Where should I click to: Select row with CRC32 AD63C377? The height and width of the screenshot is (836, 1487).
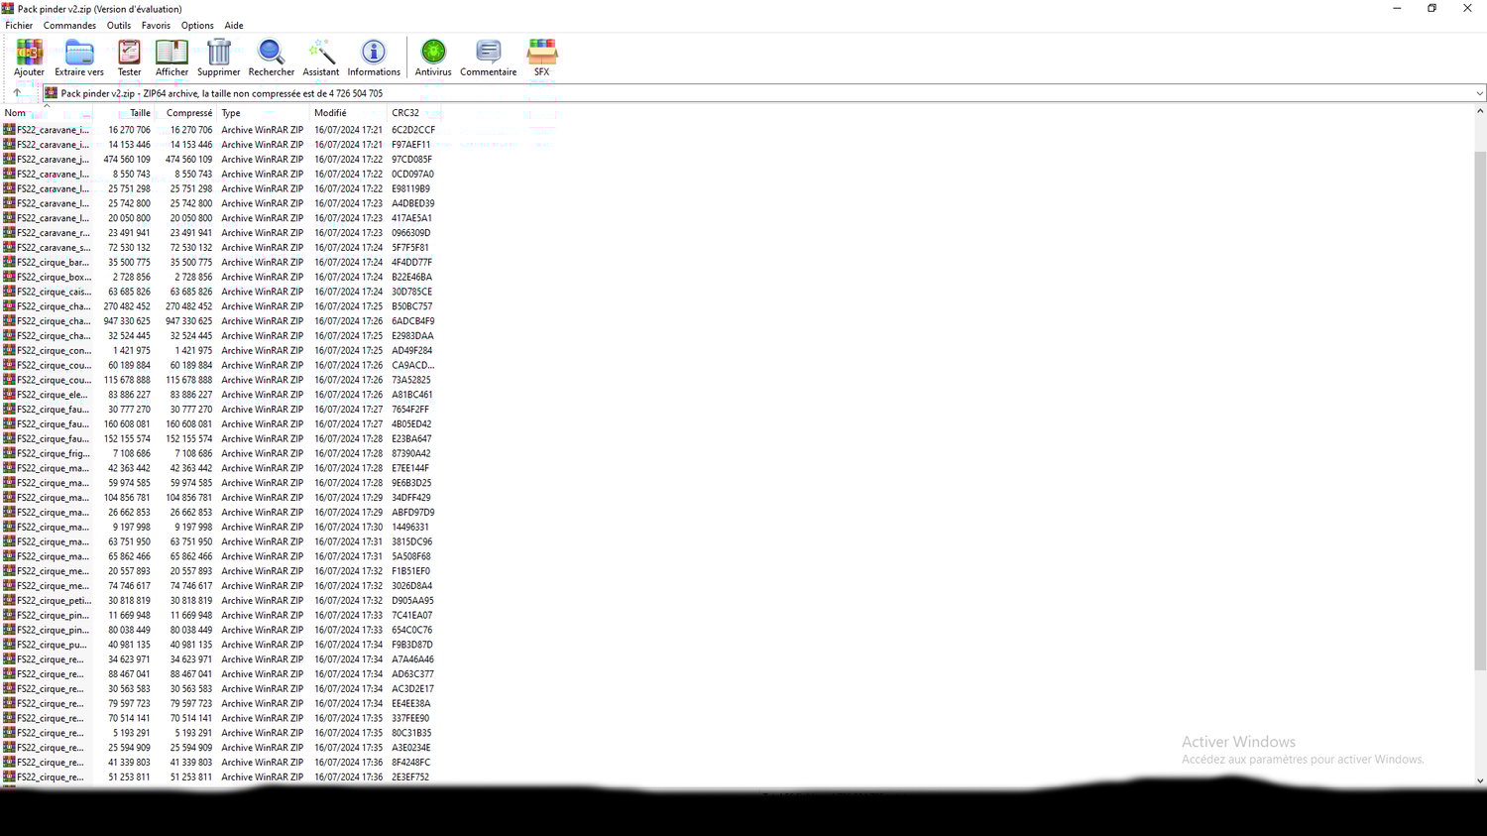click(218, 674)
